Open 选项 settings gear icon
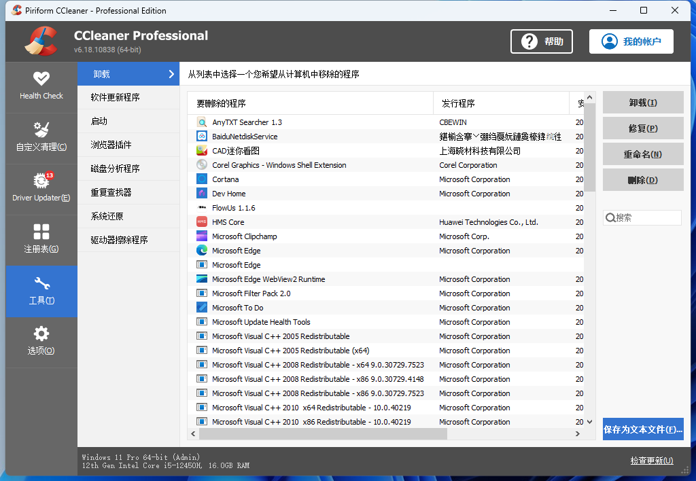This screenshot has width=696, height=481. [41, 334]
